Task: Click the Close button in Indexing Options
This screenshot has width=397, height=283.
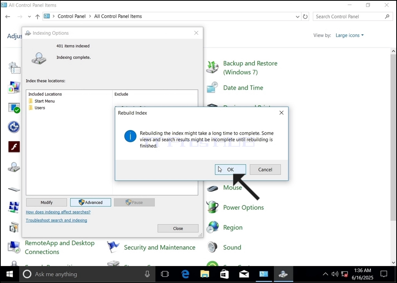Action: point(178,228)
